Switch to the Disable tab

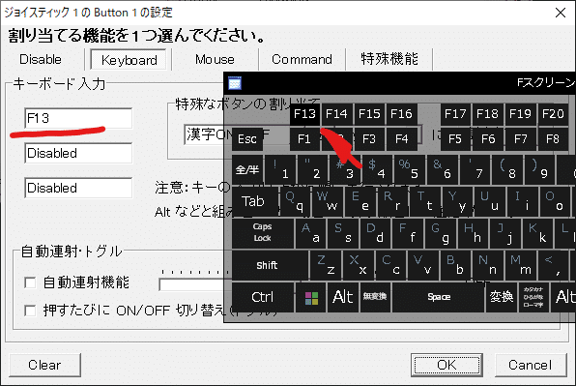[x=41, y=60]
